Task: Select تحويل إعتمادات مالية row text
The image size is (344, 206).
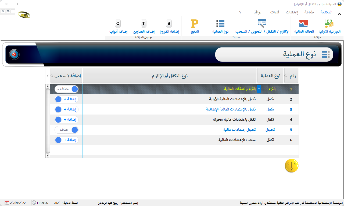Action: click(x=239, y=130)
